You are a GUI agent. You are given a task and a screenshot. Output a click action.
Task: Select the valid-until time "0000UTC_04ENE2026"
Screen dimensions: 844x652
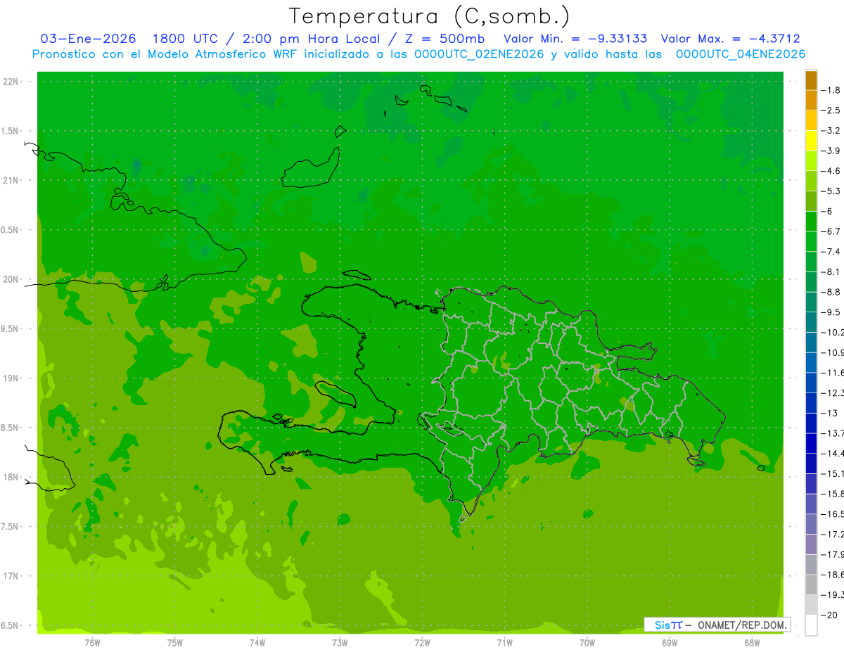coord(740,54)
